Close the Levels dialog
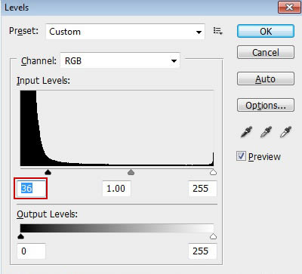Viewport: 302px width, 274px height. 289,7
